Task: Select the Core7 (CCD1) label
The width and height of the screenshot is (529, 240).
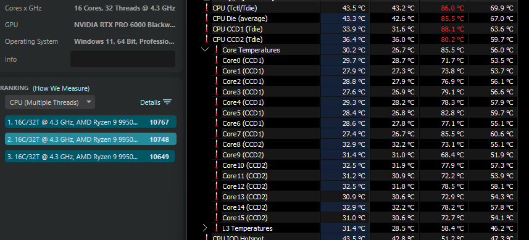Action: click(243, 134)
